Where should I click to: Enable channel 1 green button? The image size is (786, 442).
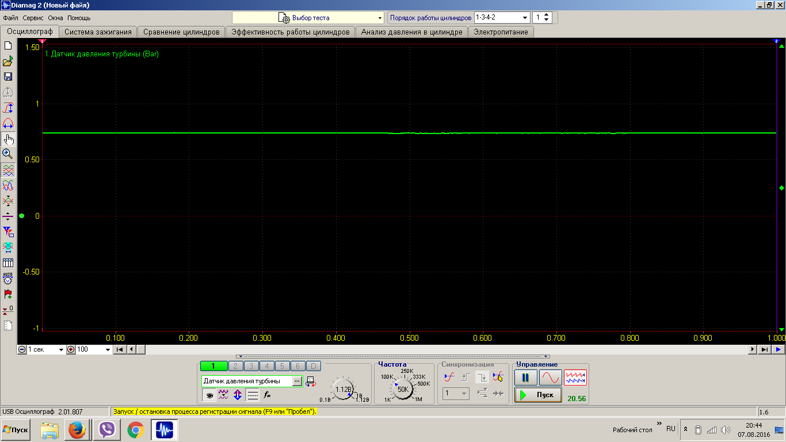click(x=213, y=366)
